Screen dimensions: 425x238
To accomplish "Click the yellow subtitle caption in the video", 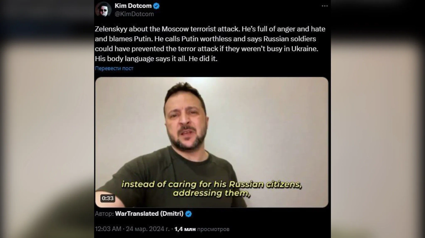I will click(211, 189).
